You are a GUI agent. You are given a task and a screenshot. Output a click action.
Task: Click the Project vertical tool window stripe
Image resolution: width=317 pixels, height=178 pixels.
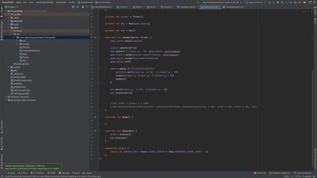point(1,12)
